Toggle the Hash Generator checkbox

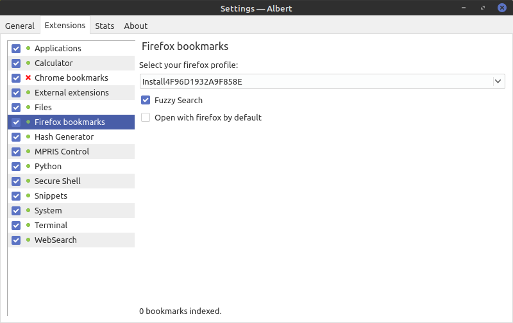(x=16, y=137)
